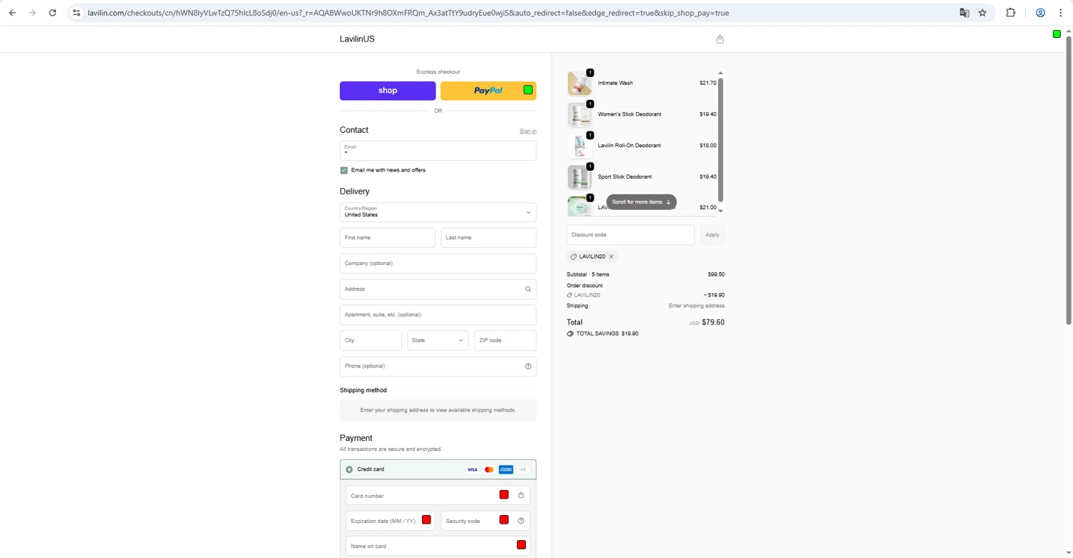Screen dimensions: 1073x558
Task: Open Chrome three-dot menu
Action: 1061,13
